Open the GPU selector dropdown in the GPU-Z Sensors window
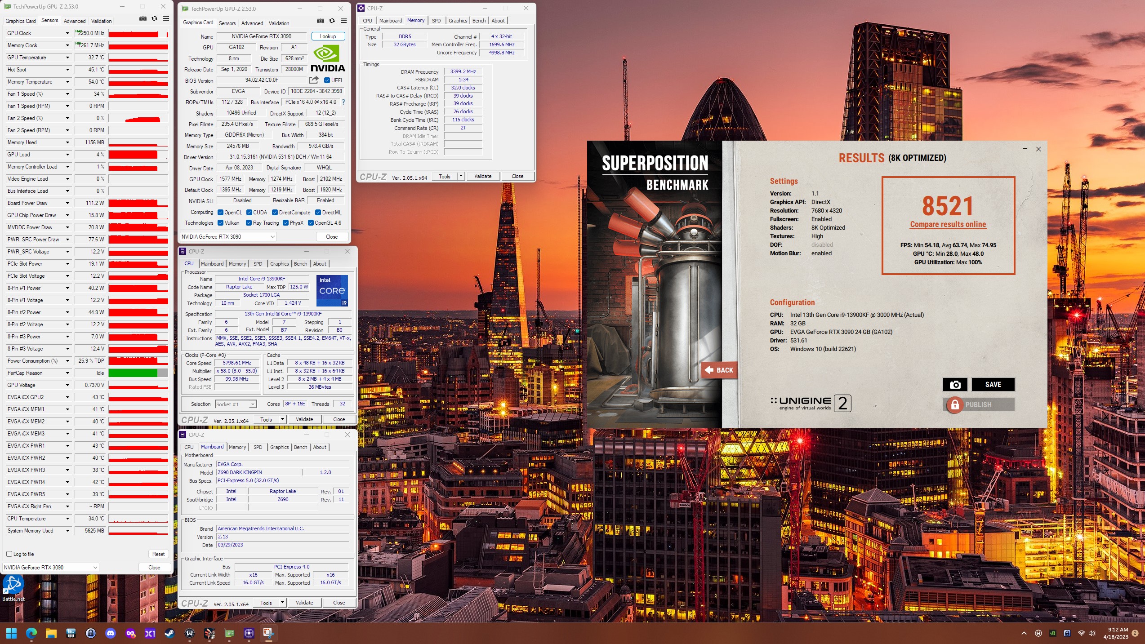The width and height of the screenshot is (1145, 644). click(50, 568)
